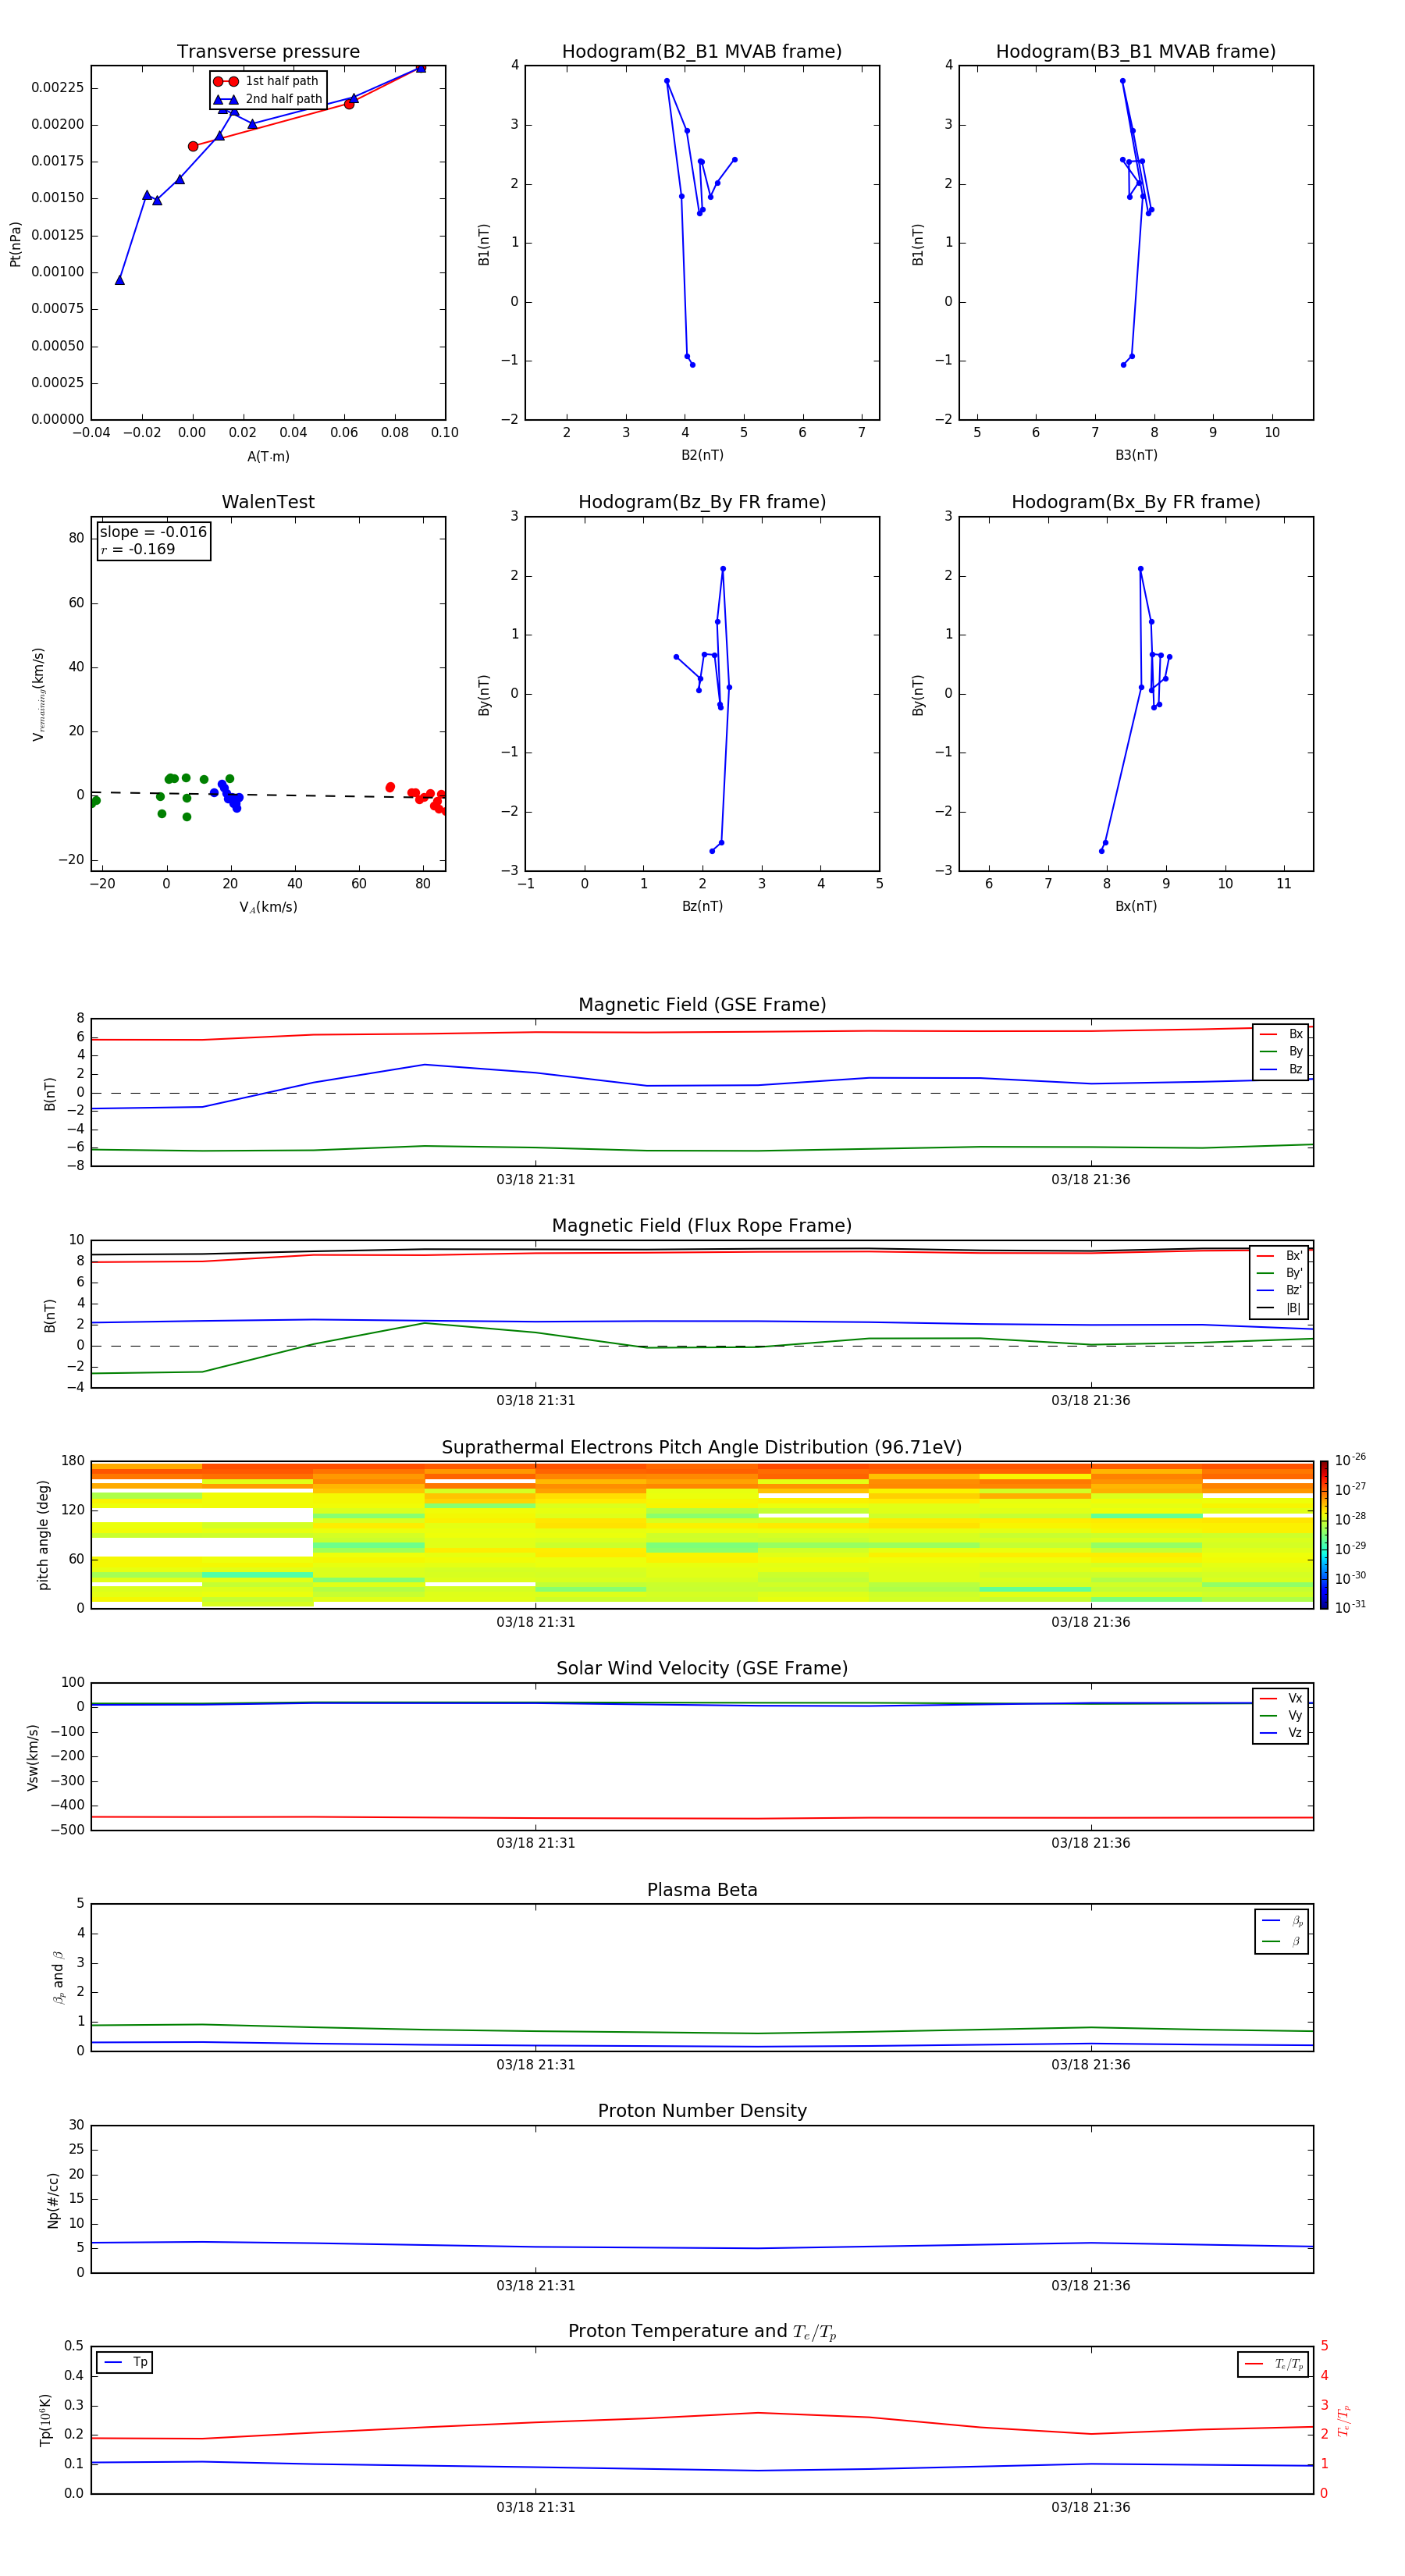Click the 'Bx' entry in GSE legend
The height and width of the screenshot is (2576, 1405).
click(1281, 1034)
